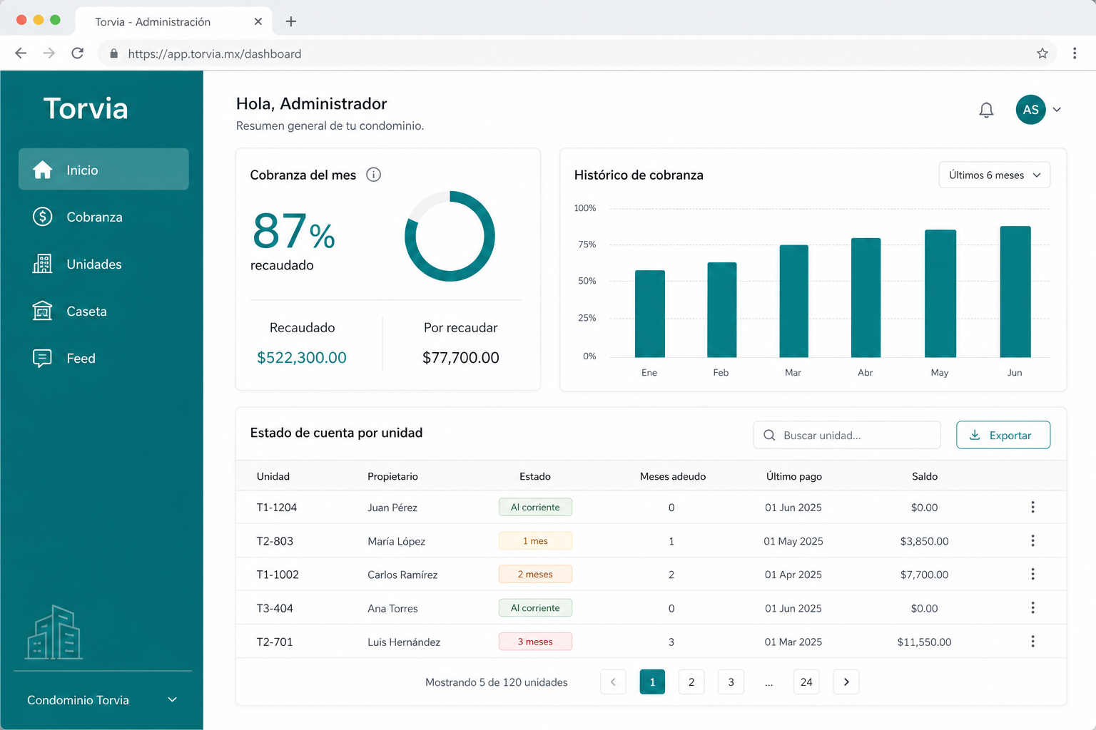Viewport: 1096px width, 730px height.
Task: Click the browser address bar URL
Action: pyautogui.click(x=215, y=53)
